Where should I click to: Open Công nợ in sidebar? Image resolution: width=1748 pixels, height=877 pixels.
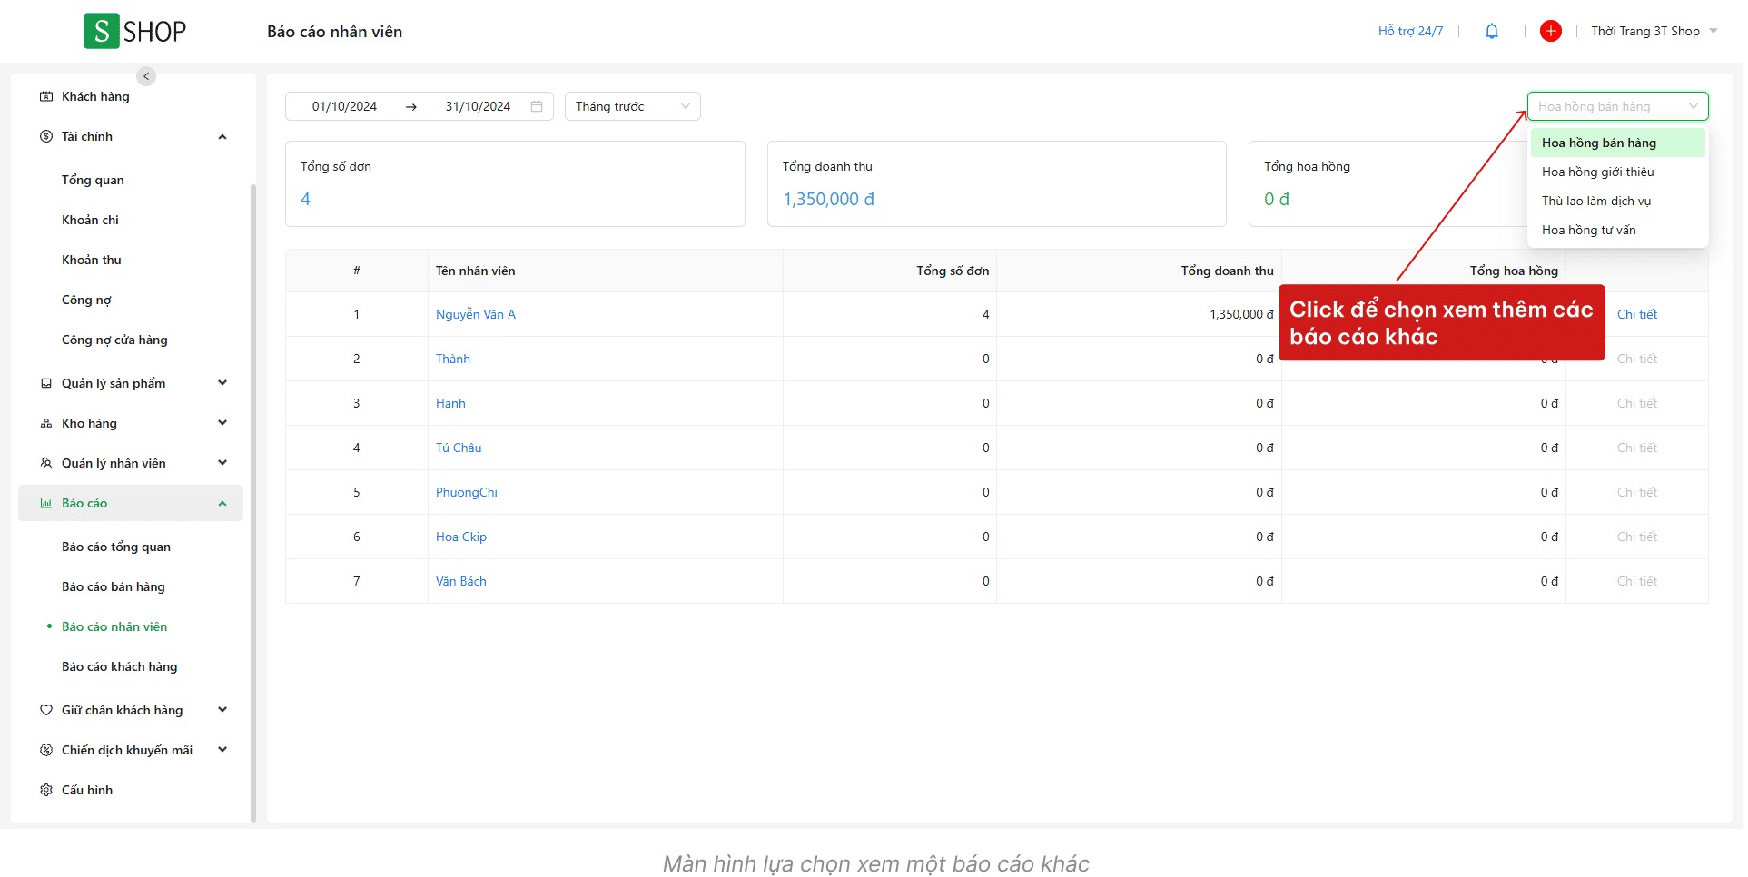click(86, 300)
